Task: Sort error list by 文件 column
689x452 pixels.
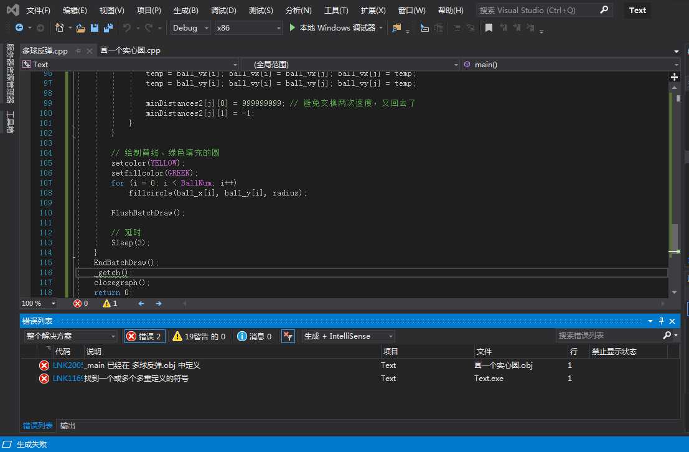Action: tap(521, 352)
